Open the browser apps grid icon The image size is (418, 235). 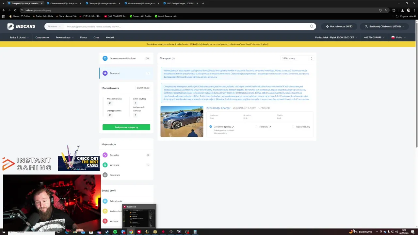click(x=4, y=16)
